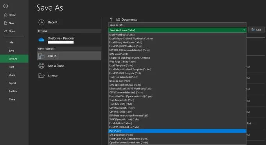Click the Recent clock icon
The width and height of the screenshot is (266, 145).
[41, 22]
